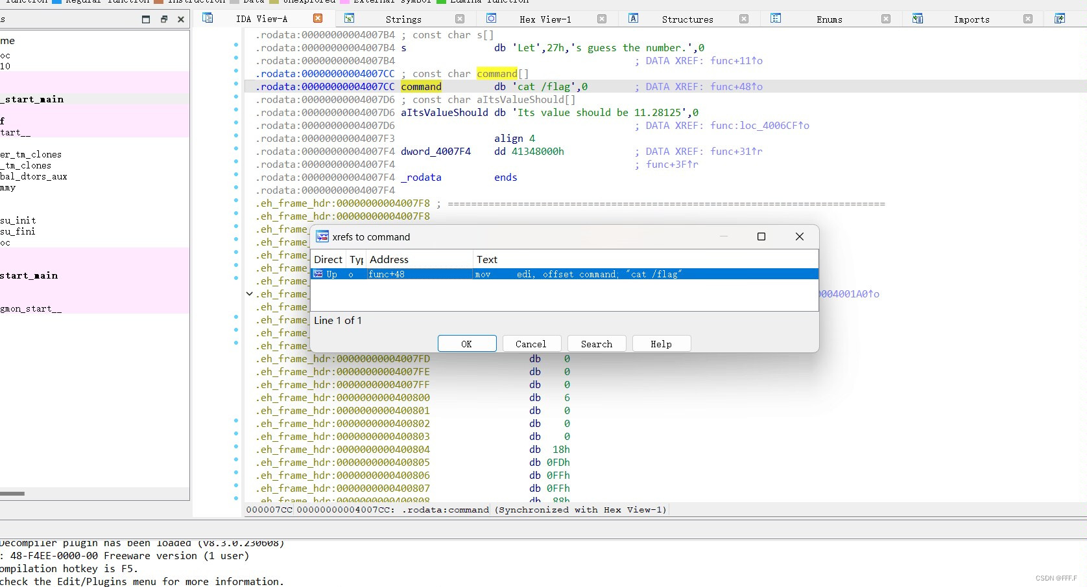Screen dimensions: 1087x587
Task: Click the Enums tab icon
Action: (x=776, y=18)
